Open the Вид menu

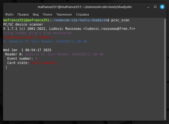(x=36, y=15)
